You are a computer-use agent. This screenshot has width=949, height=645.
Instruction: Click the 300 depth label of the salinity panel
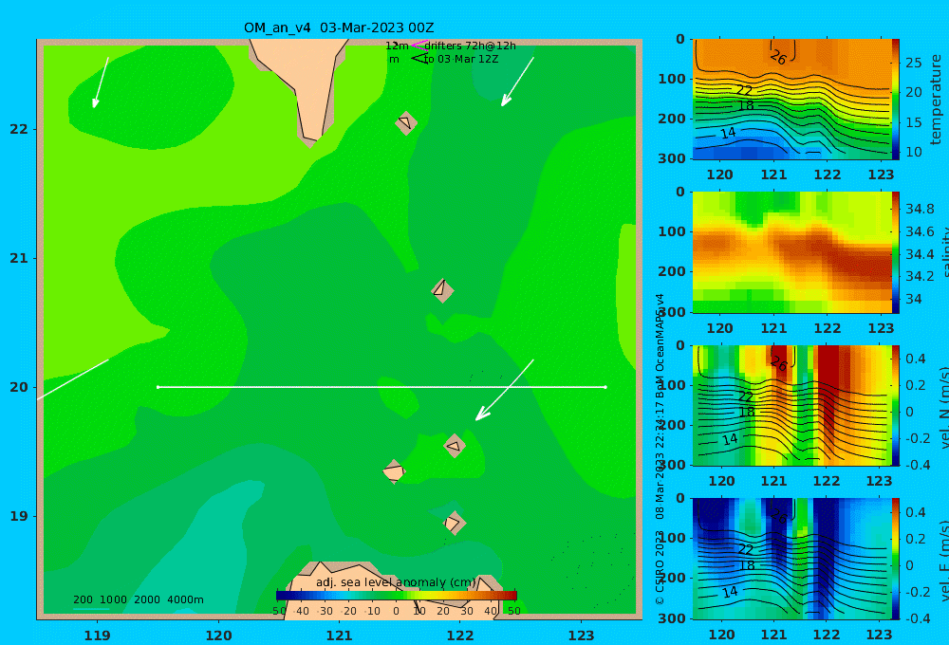(x=672, y=312)
